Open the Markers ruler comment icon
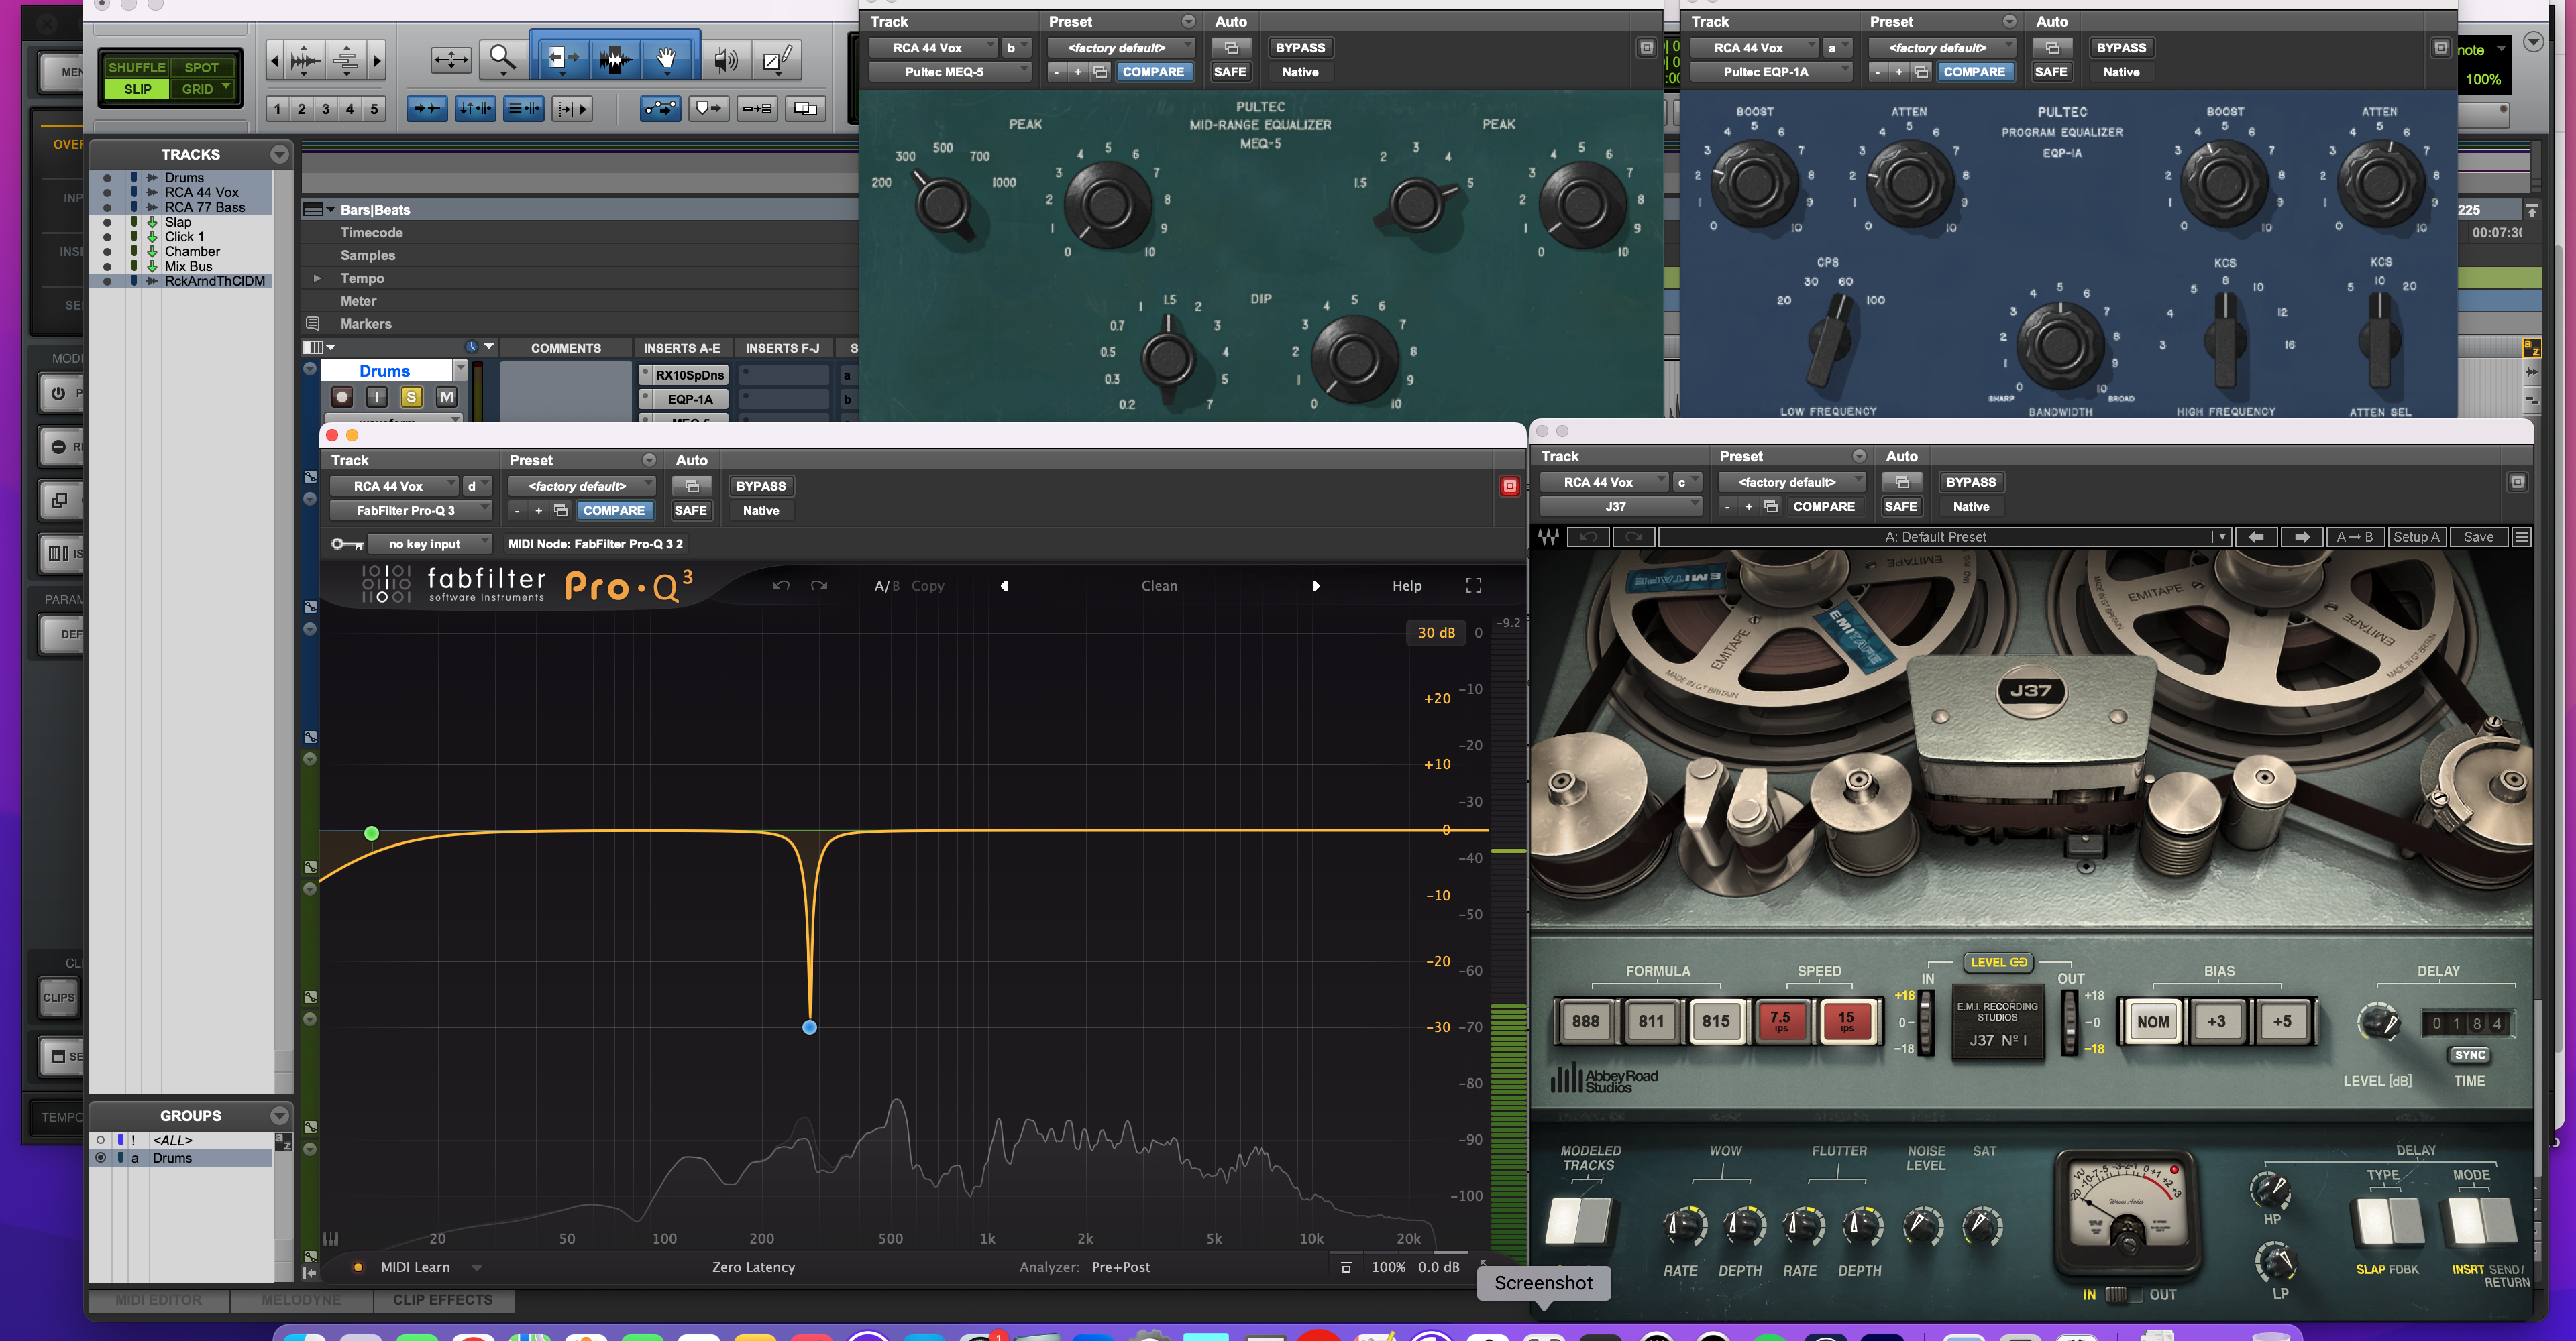Screen dimensions: 2576x1341 pyautogui.click(x=312, y=324)
